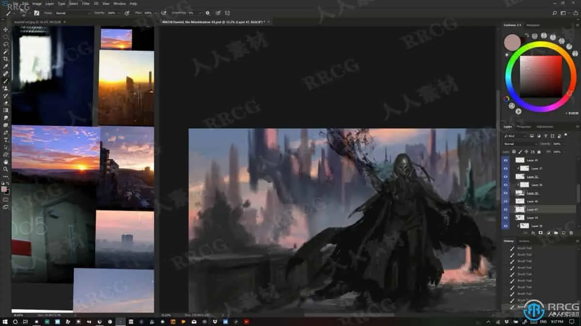Viewport: 581px width, 326px height.
Task: Hide Layer 47 with its eye icon
Action: 505,210
